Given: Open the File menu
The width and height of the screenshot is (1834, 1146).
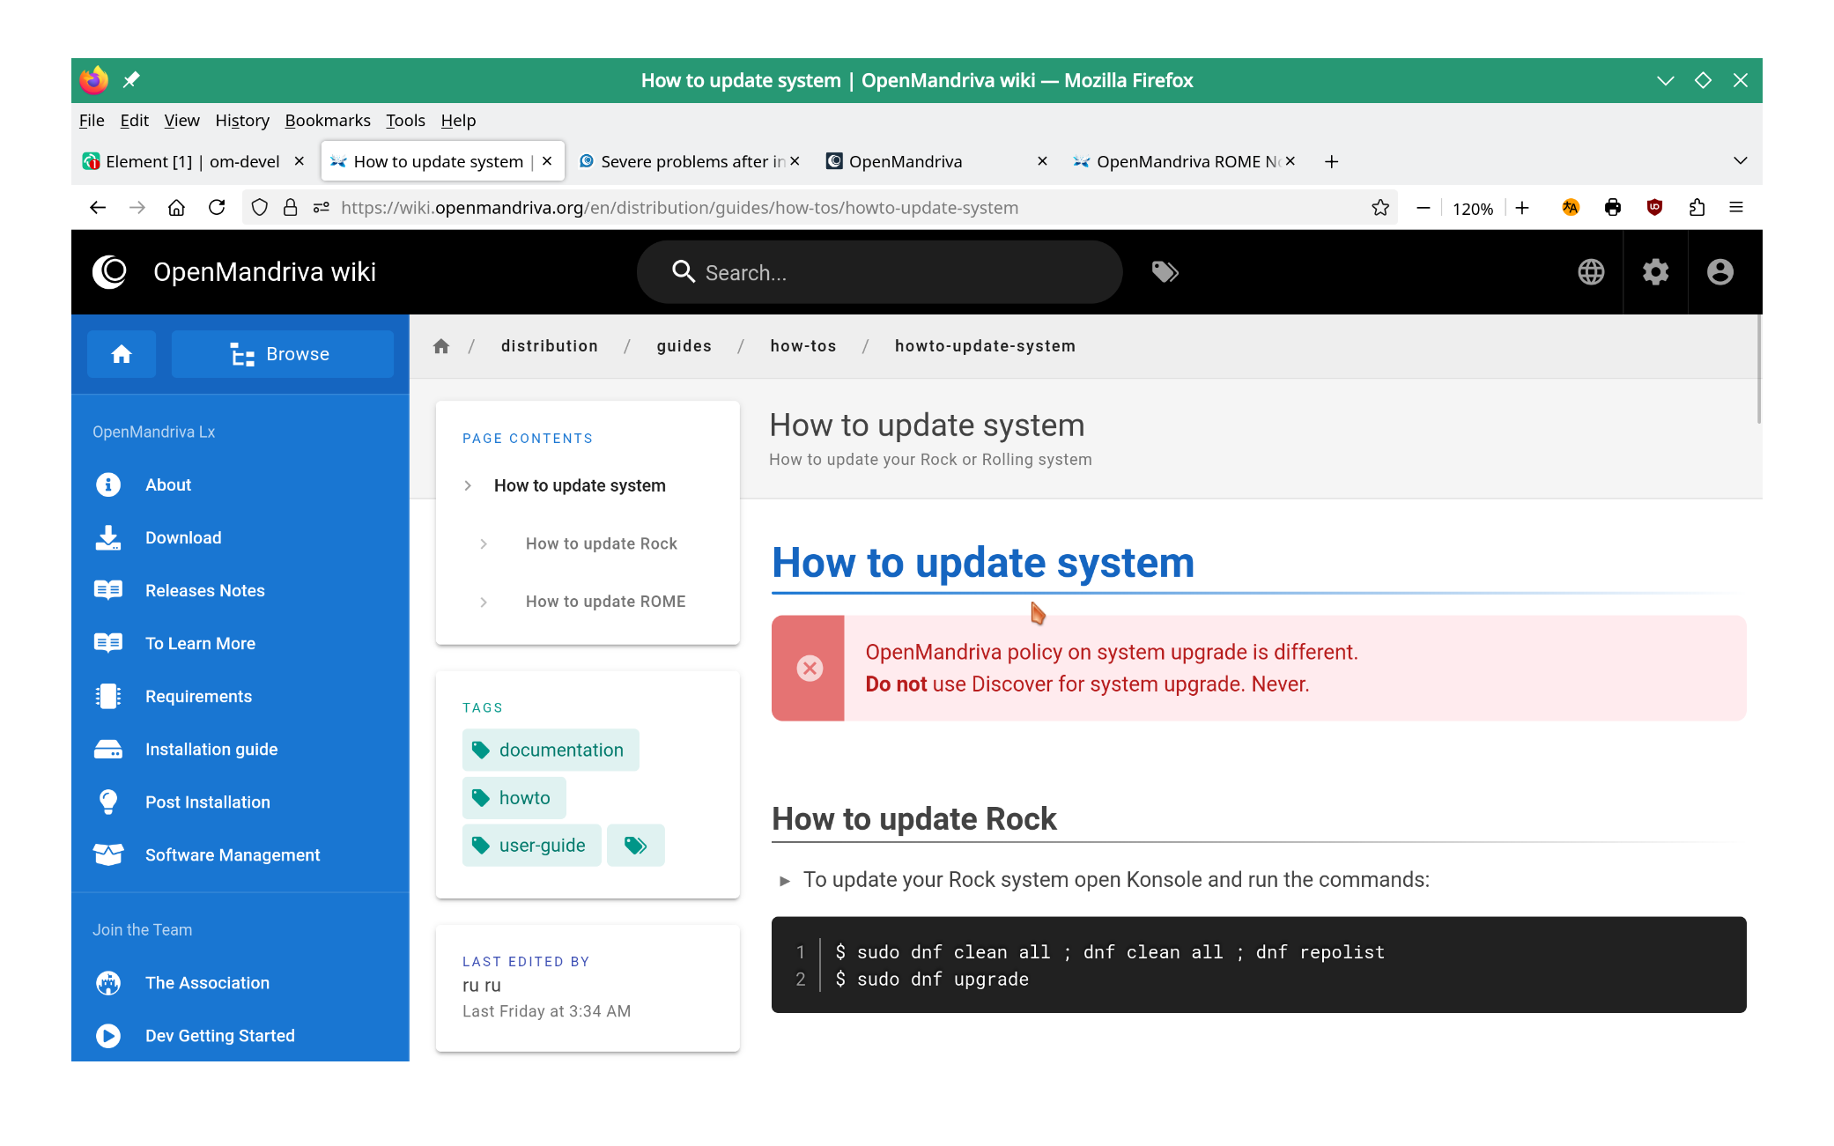Looking at the screenshot, I should click(x=92, y=121).
